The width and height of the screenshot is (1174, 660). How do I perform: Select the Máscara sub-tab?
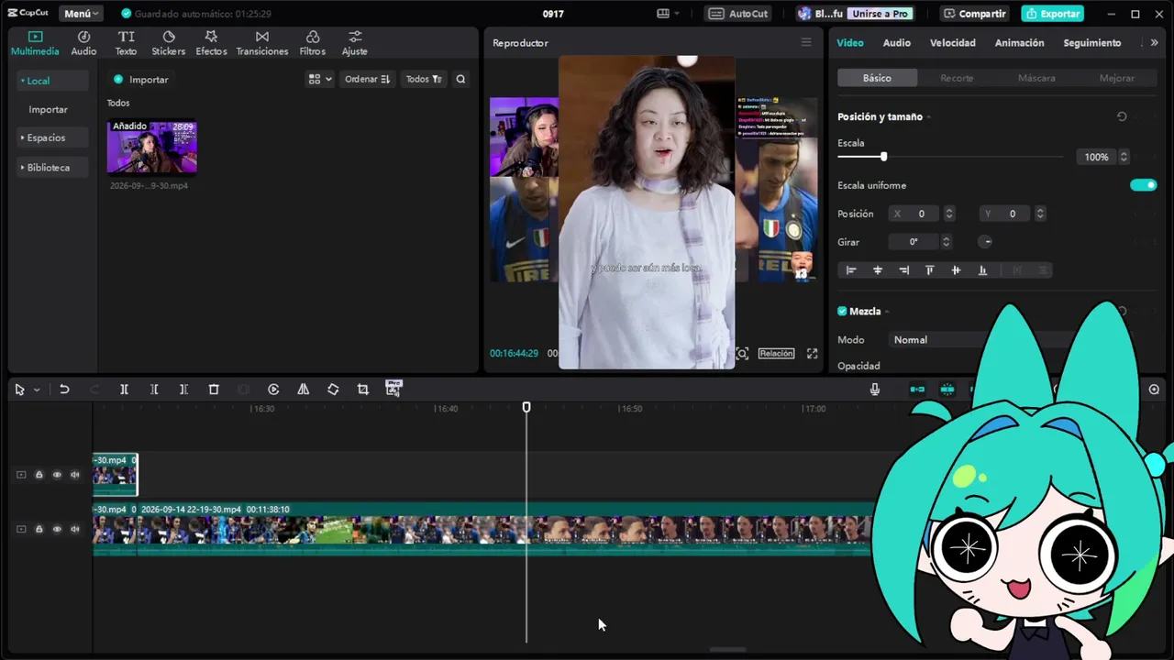point(1036,78)
